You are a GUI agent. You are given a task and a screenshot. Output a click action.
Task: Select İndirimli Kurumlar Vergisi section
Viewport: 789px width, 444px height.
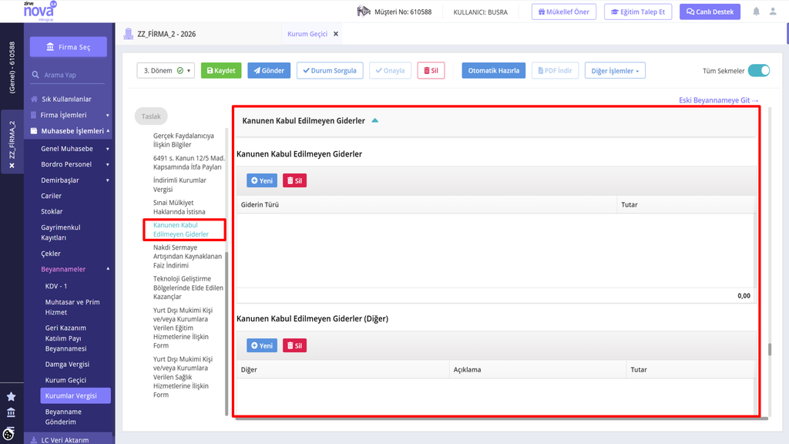pyautogui.click(x=180, y=185)
